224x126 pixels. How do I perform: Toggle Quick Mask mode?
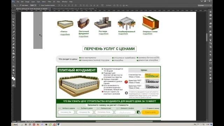tap(13, 82)
